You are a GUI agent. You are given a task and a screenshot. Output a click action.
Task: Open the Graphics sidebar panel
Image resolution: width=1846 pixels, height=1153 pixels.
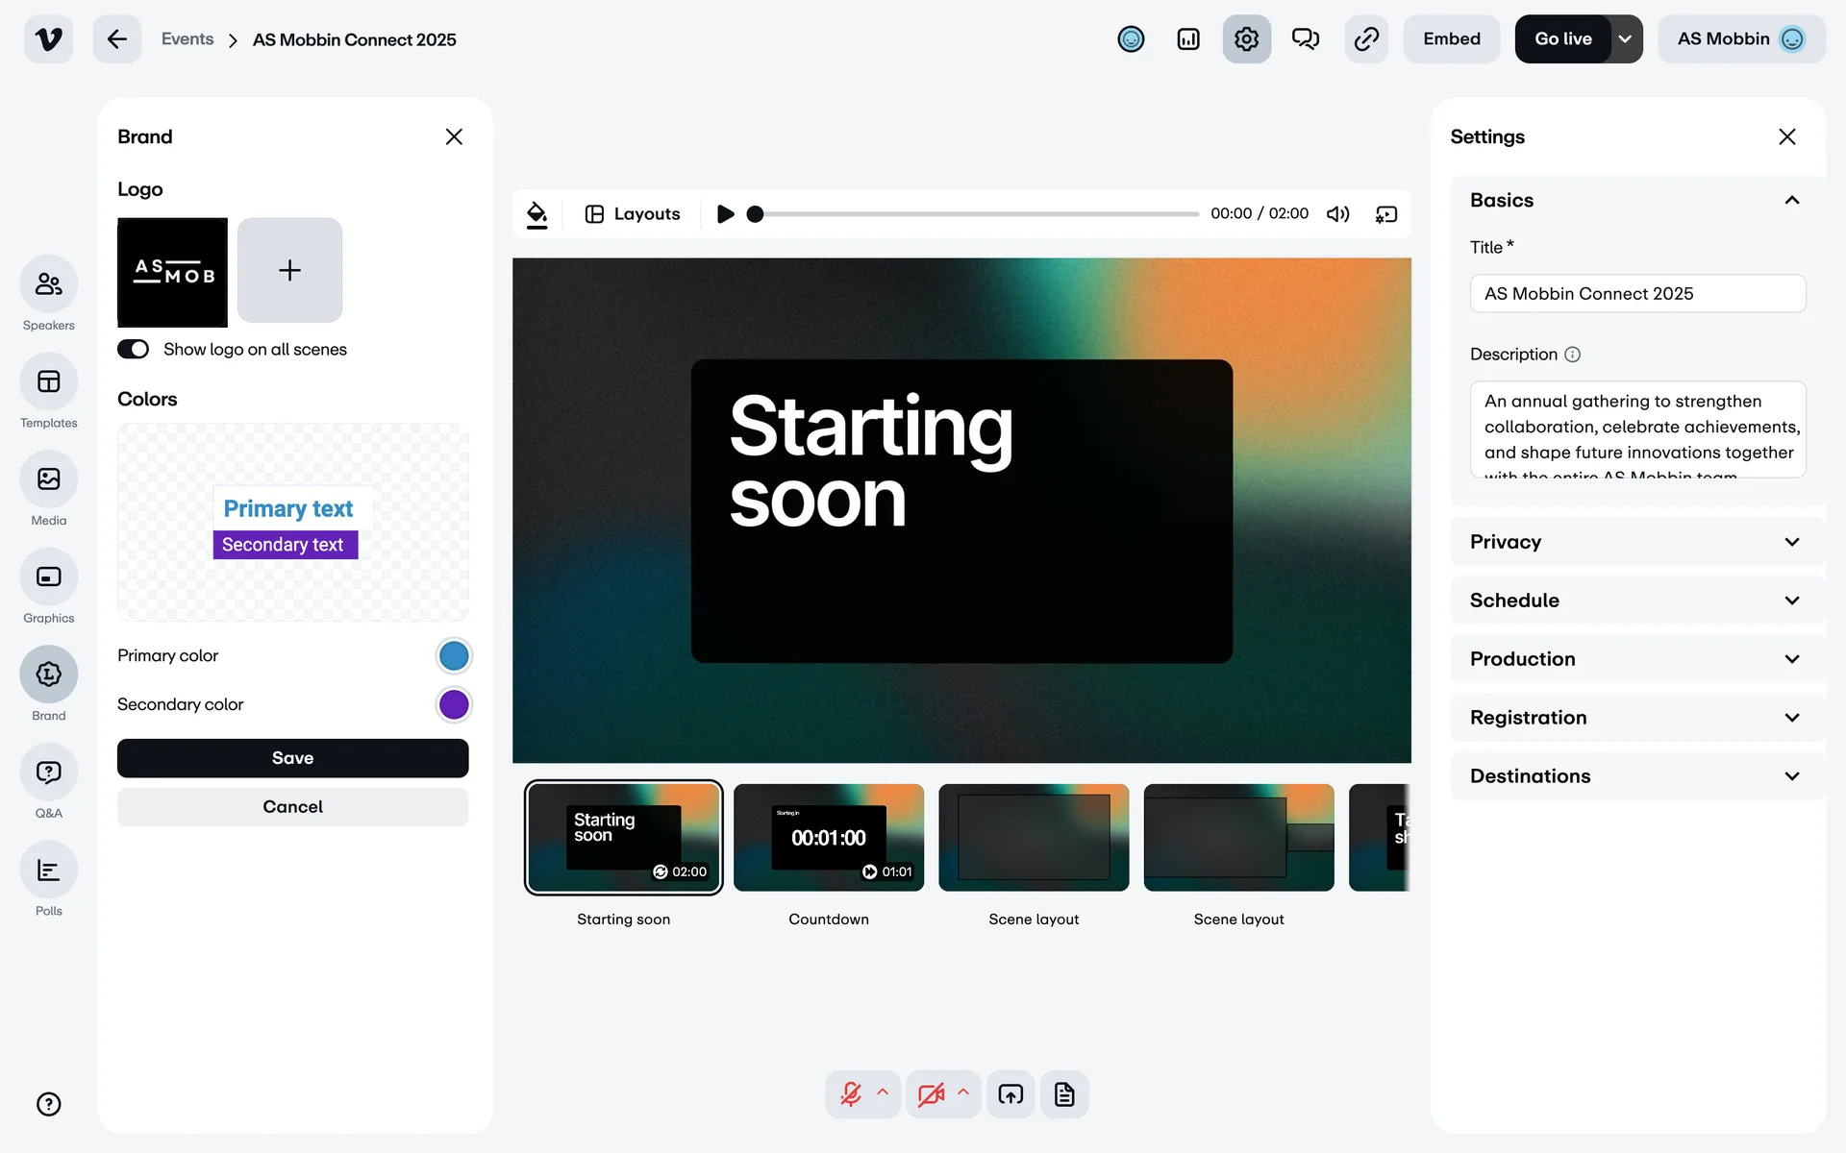pyautogui.click(x=48, y=576)
